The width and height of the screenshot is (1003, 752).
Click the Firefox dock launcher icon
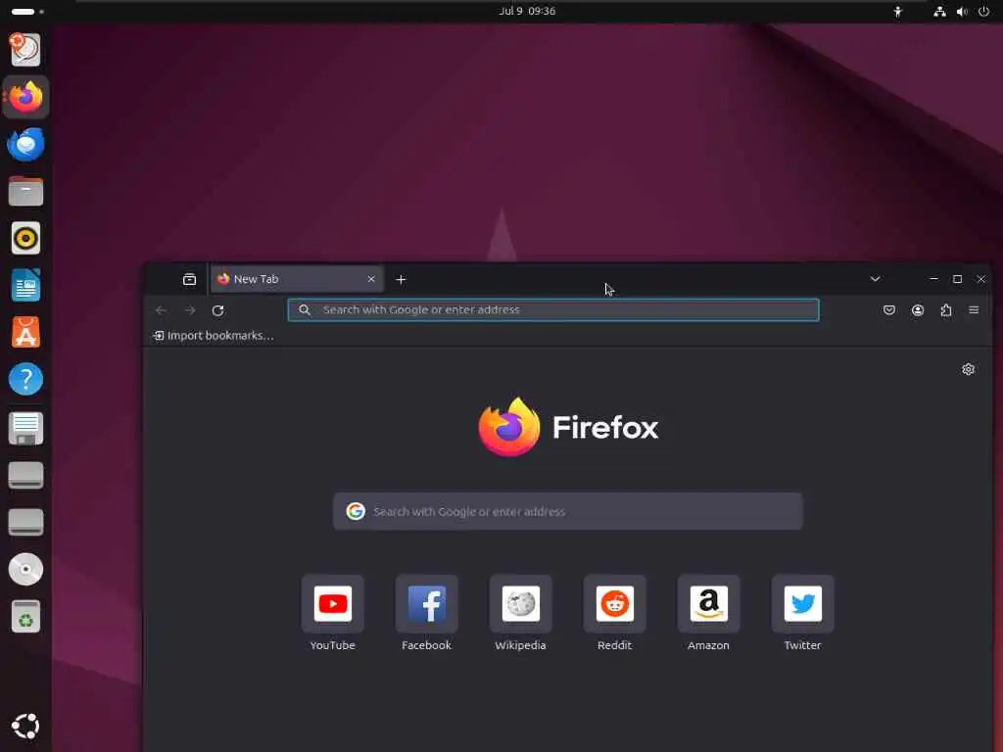point(25,97)
